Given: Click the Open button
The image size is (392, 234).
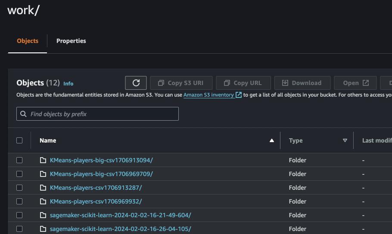Looking at the screenshot, I should [355, 83].
